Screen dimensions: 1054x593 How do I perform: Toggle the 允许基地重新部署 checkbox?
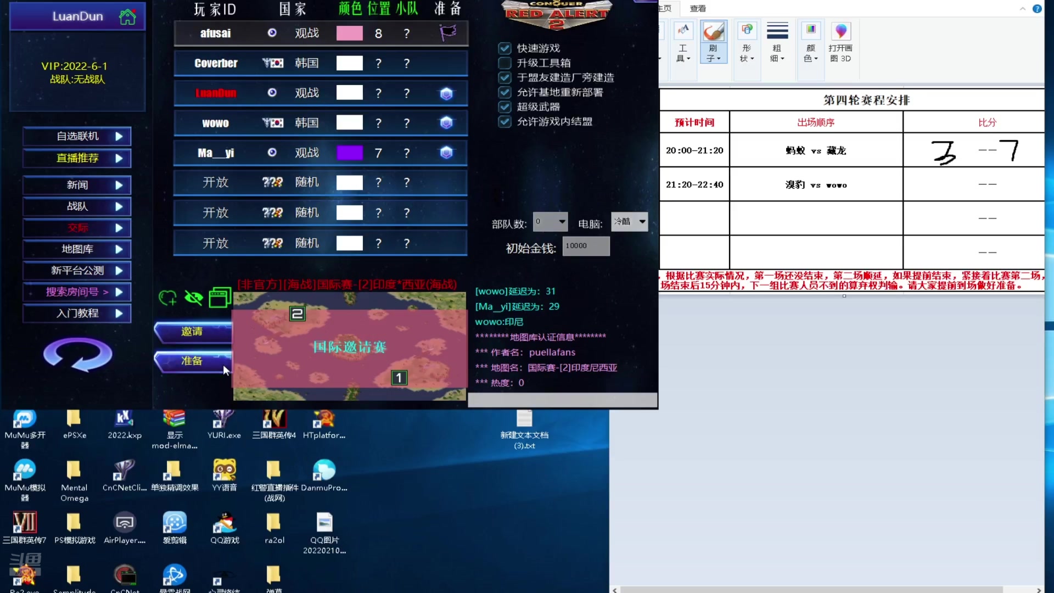504,92
